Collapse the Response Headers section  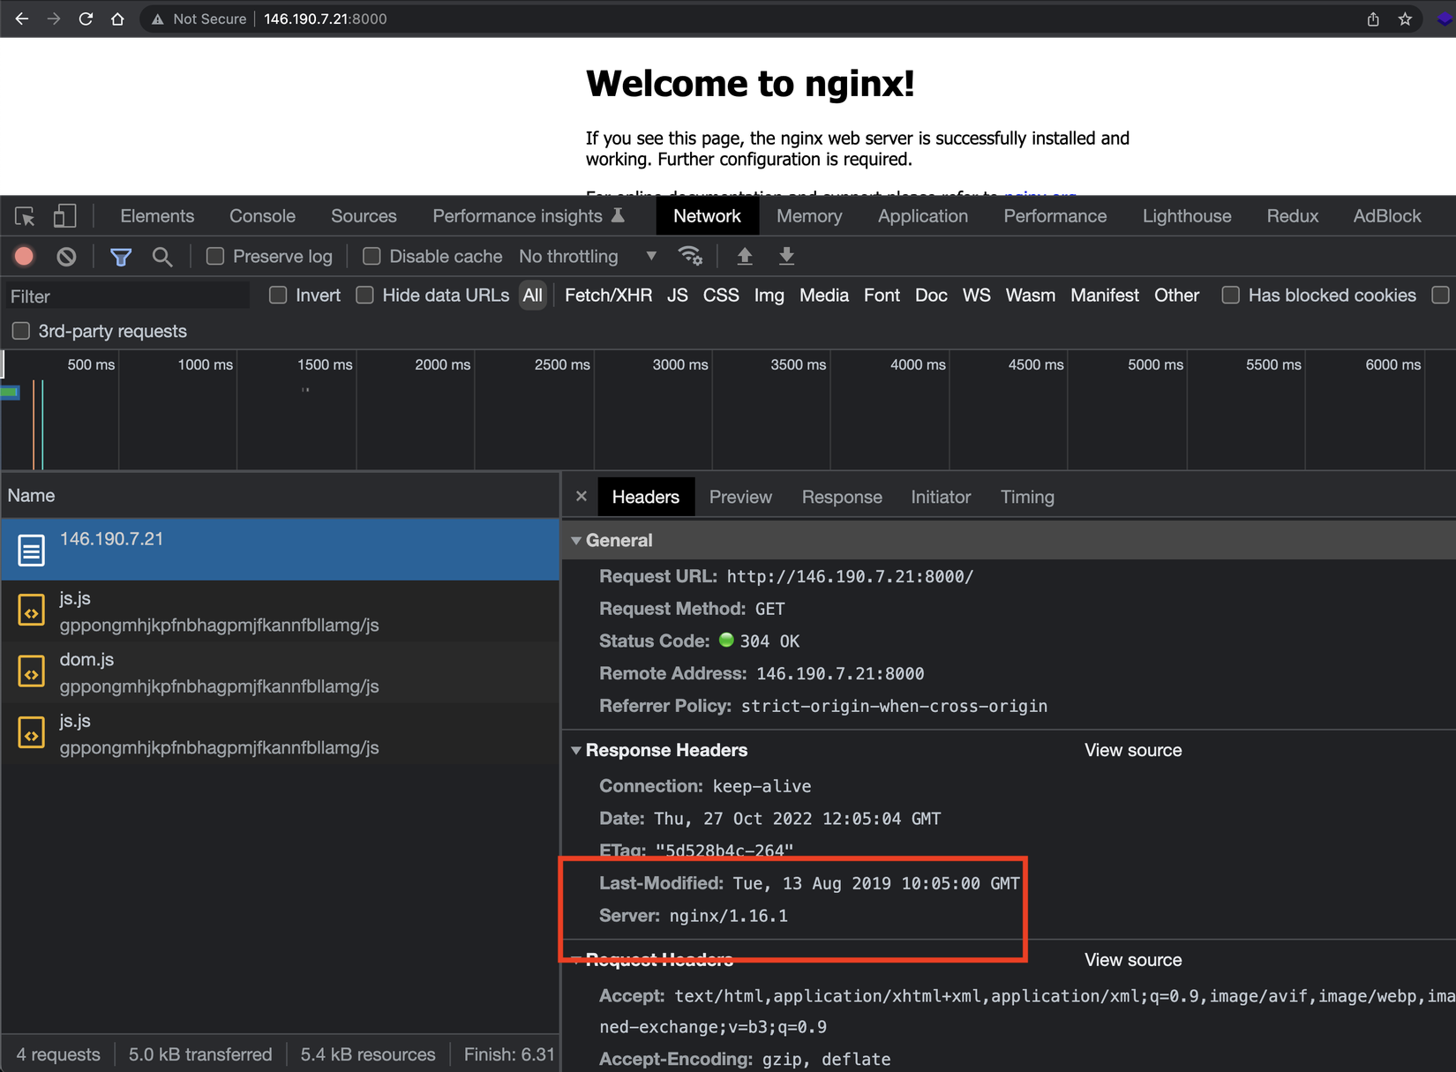click(576, 750)
